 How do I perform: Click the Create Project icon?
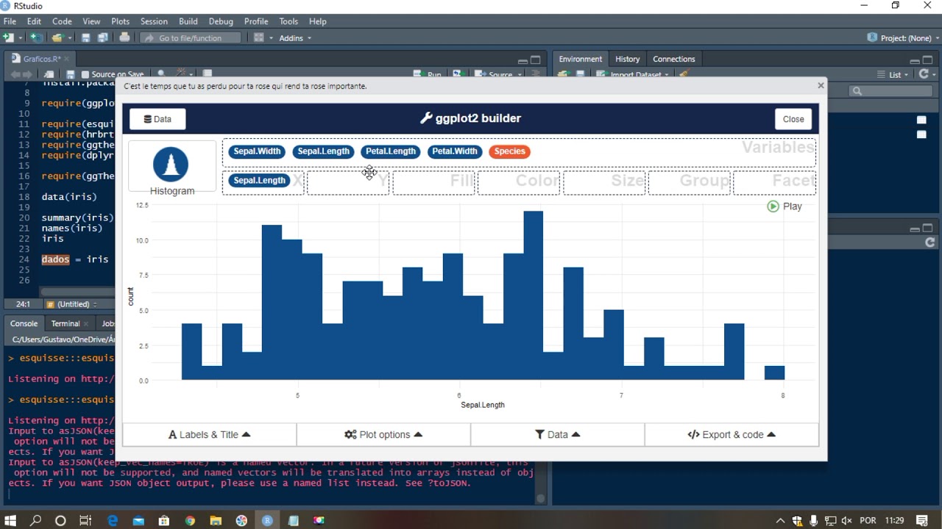pyautogui.click(x=35, y=37)
